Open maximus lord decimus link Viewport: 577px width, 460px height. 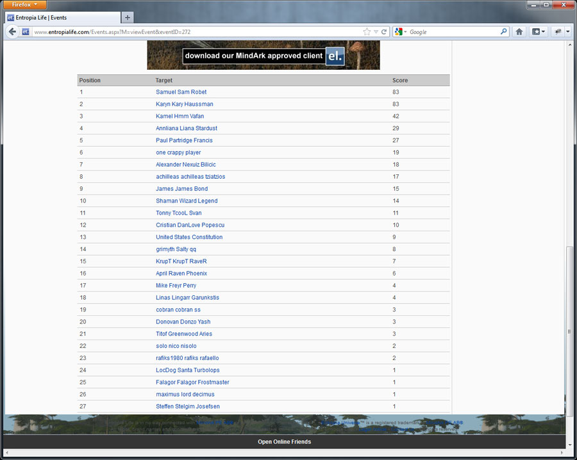pyautogui.click(x=185, y=395)
